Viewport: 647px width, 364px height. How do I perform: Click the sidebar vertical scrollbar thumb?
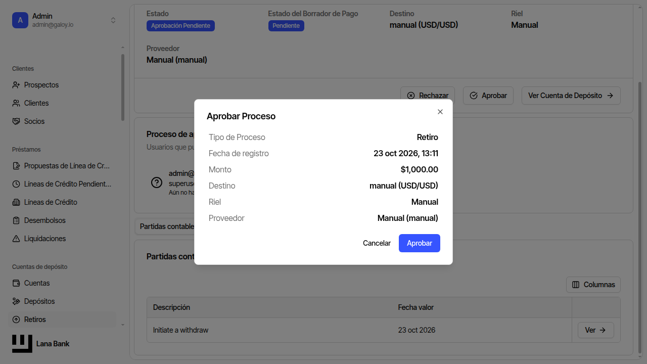pyautogui.click(x=123, y=87)
